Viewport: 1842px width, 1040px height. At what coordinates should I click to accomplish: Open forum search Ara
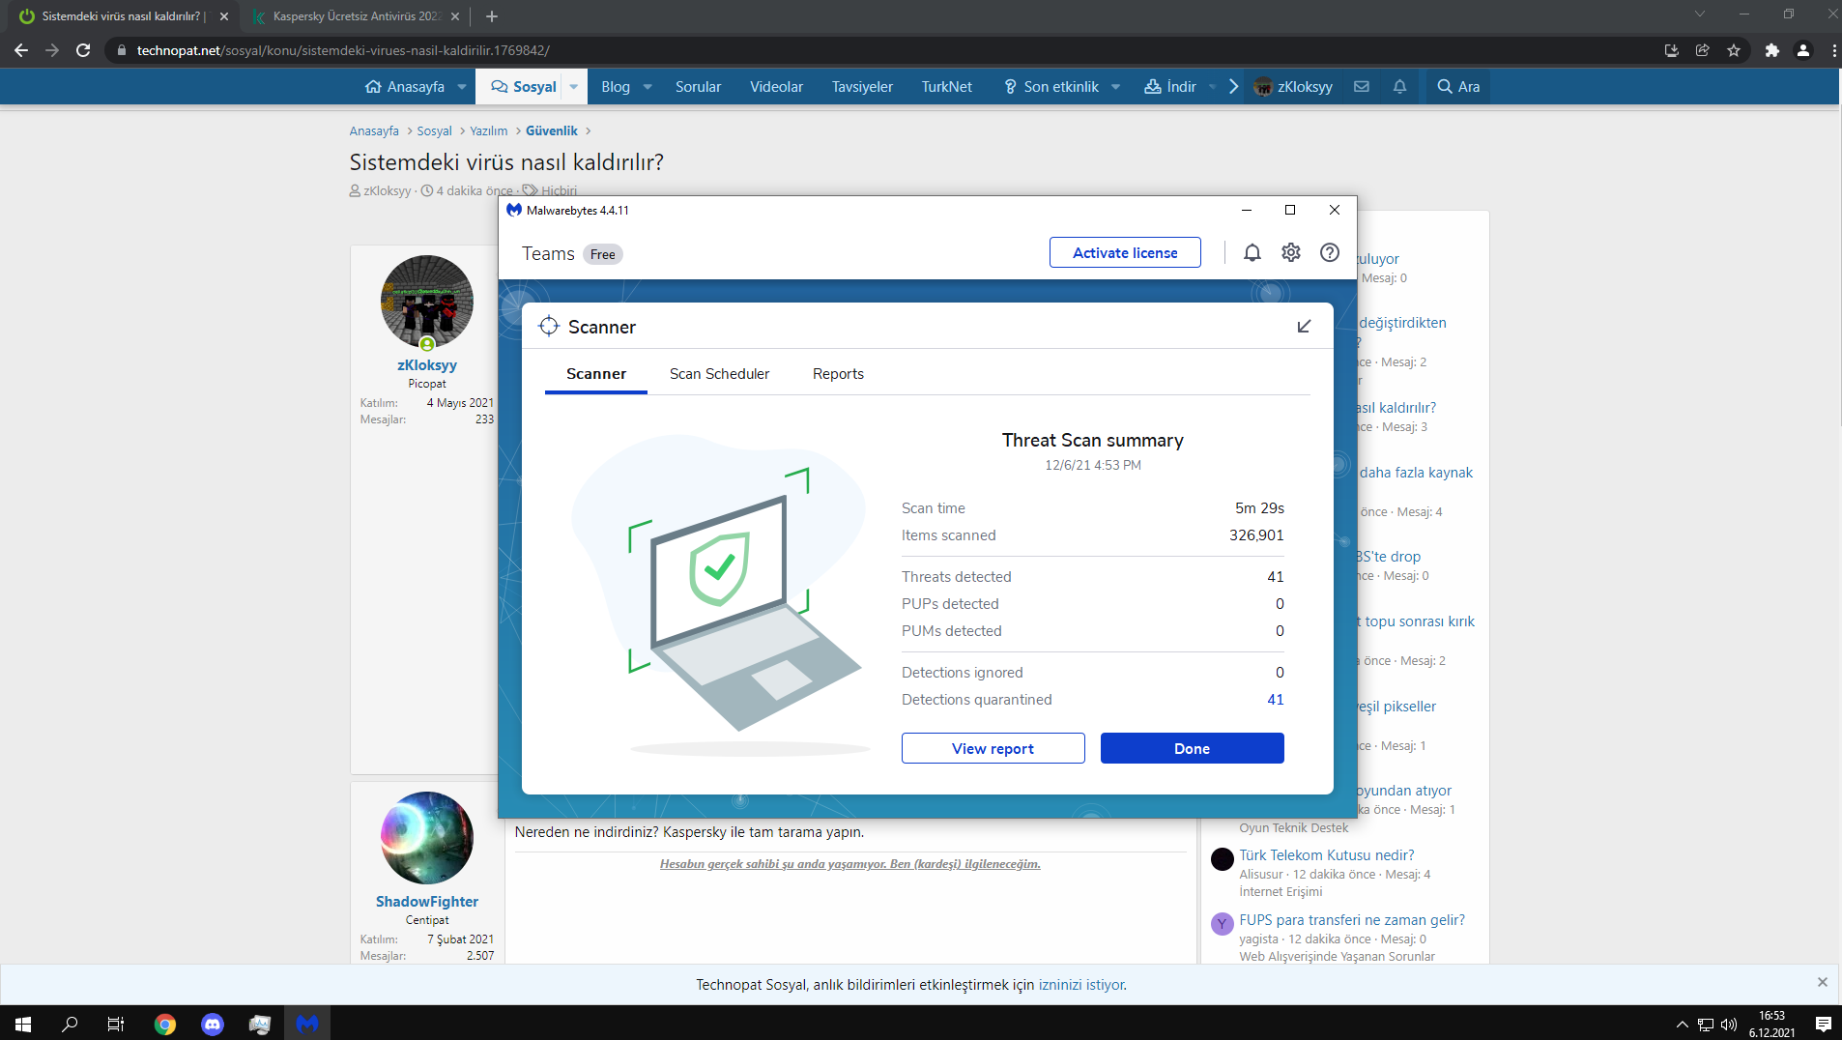point(1458,87)
